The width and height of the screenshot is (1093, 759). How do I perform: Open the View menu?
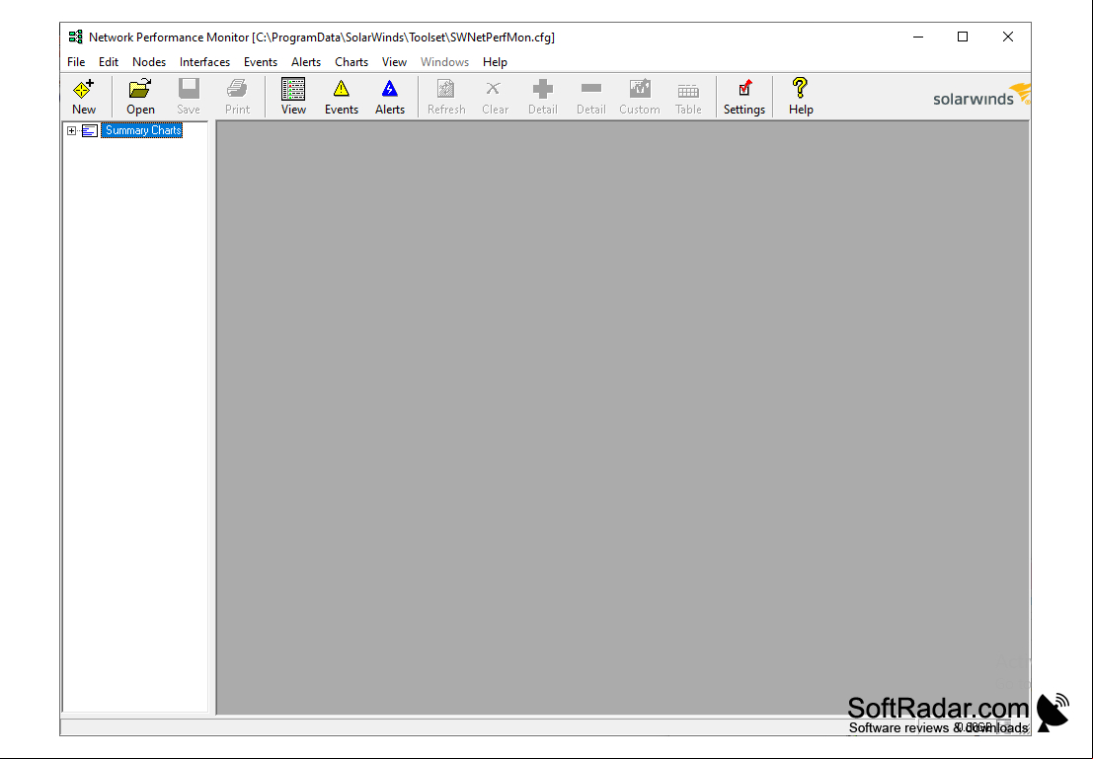click(395, 62)
